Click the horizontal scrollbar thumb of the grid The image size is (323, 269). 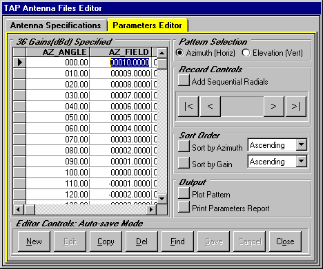(29, 209)
